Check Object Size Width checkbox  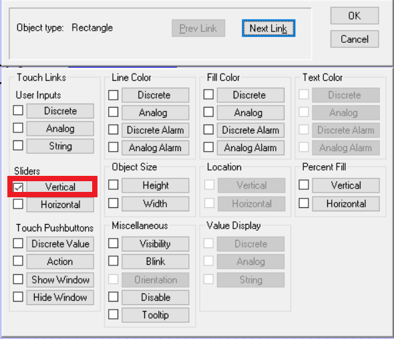click(x=114, y=203)
